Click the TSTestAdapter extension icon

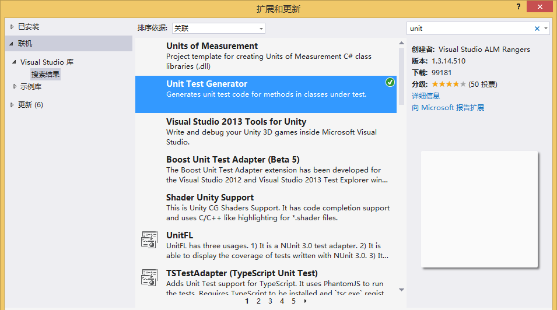149,277
